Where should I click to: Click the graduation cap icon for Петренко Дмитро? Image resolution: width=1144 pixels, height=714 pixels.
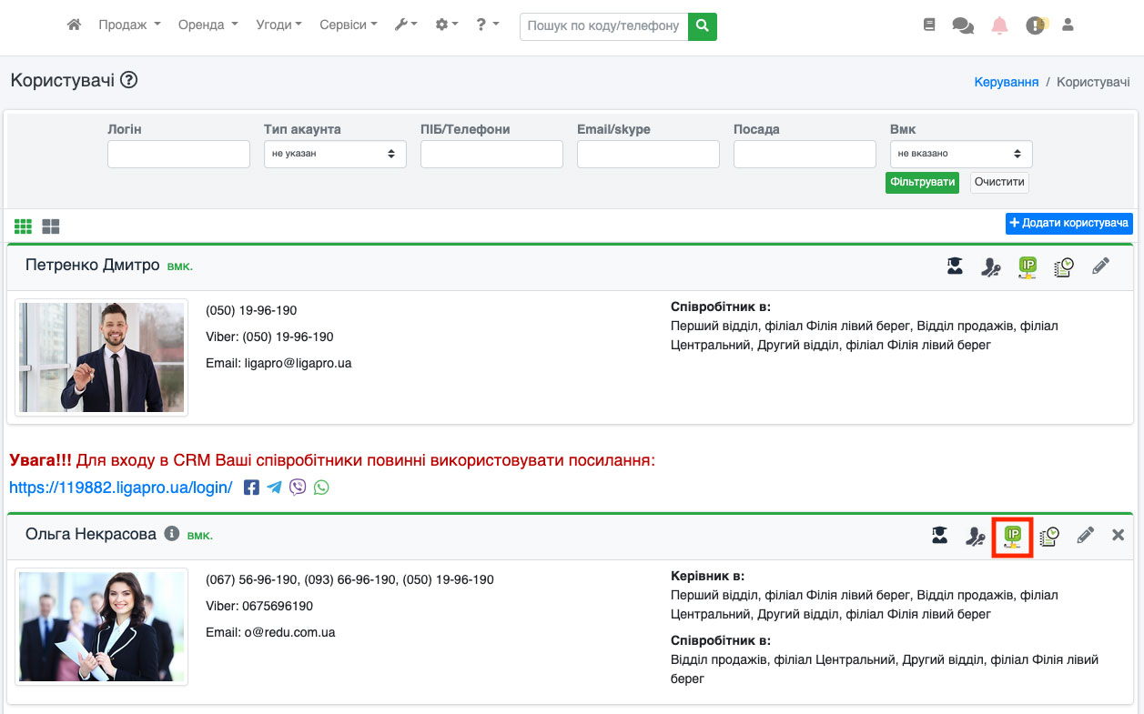(x=955, y=266)
